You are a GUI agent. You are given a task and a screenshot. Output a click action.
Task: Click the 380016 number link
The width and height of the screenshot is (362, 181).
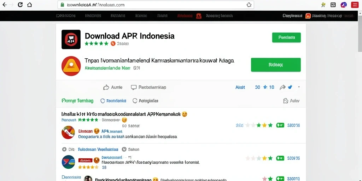[293, 125]
